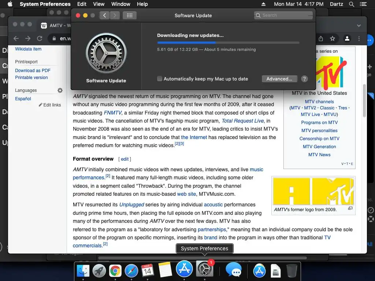Click in the System Preferences search field
The width and height of the screenshot is (375, 281).
click(x=283, y=15)
